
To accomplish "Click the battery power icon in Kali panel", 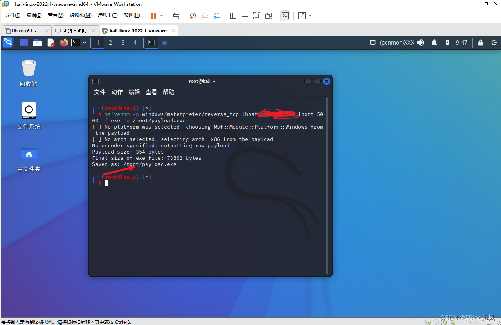I will point(448,43).
